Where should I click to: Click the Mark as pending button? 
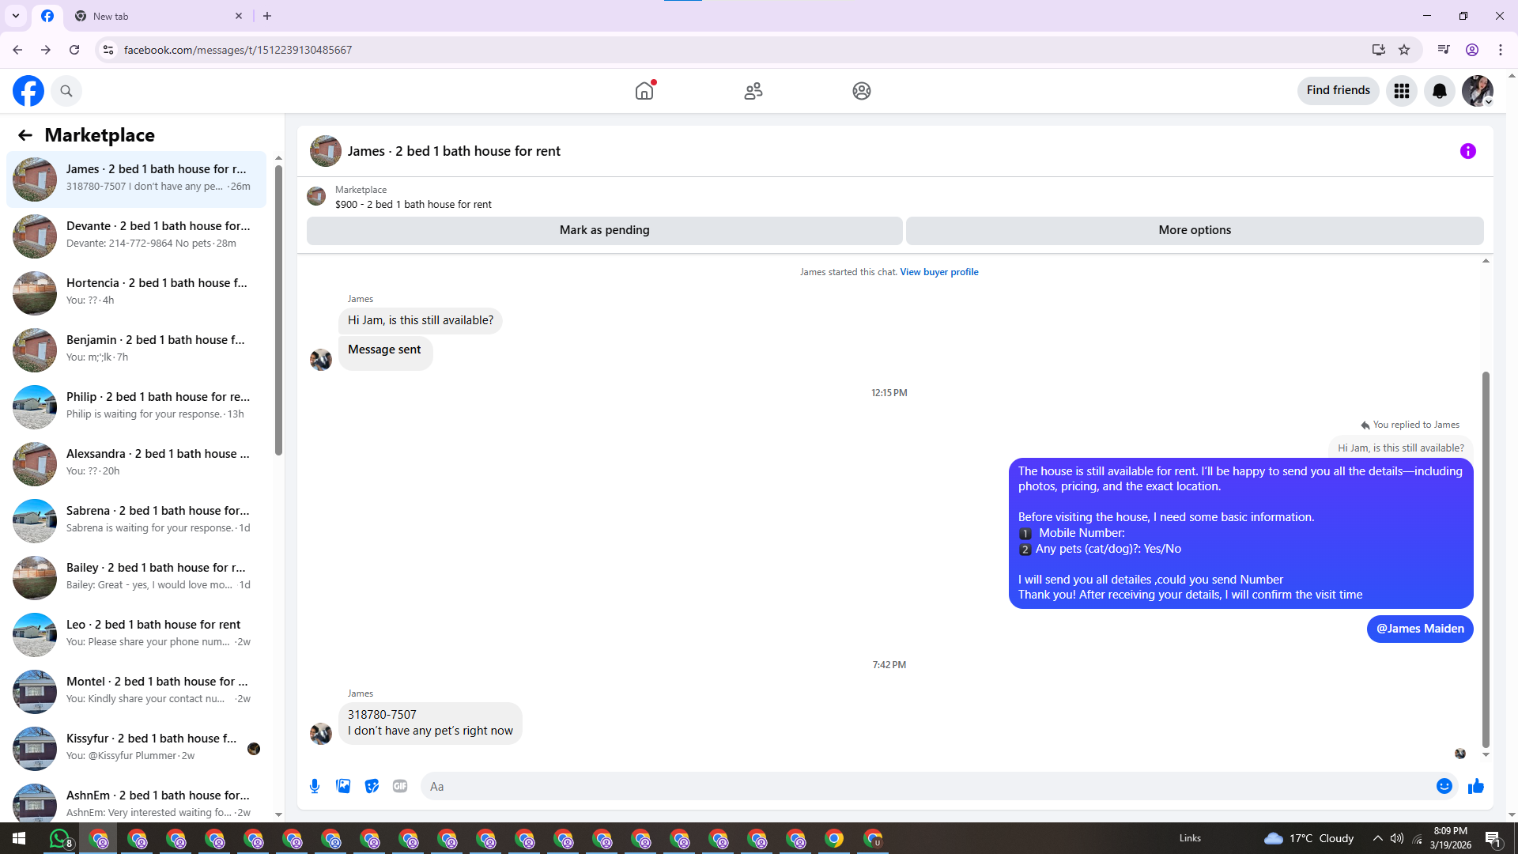coord(604,230)
